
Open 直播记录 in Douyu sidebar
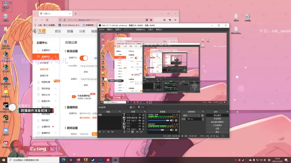(x=44, y=76)
